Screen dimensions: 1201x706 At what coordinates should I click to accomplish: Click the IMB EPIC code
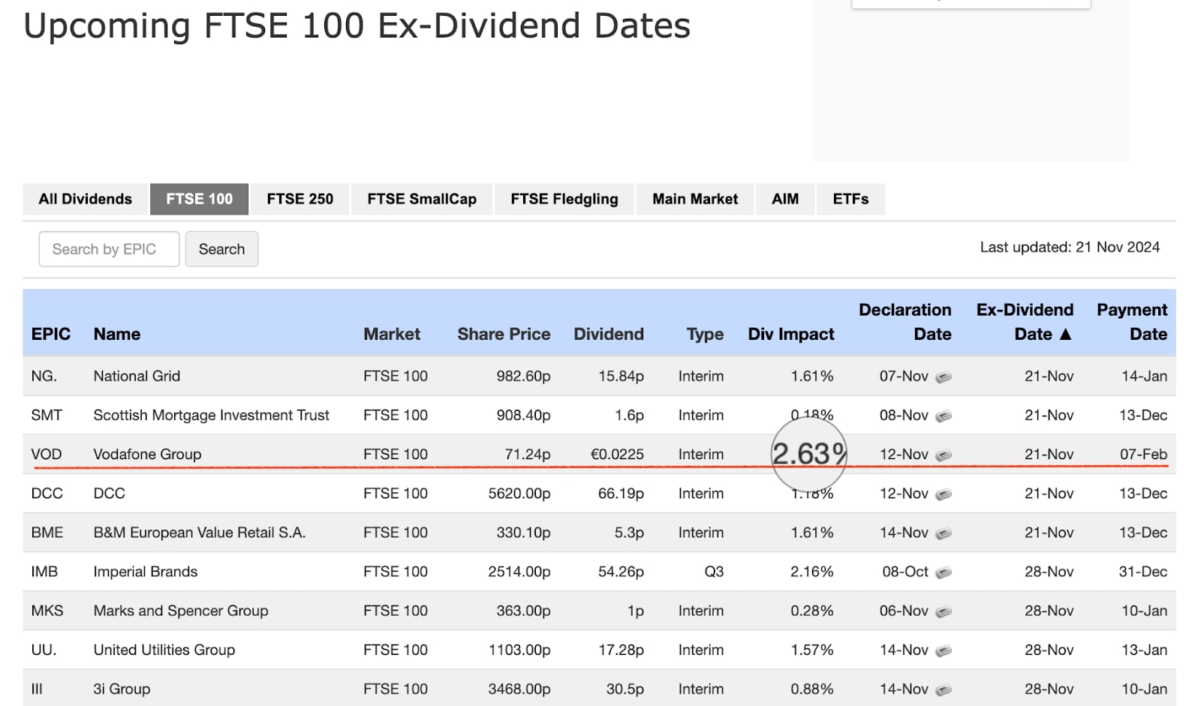pos(44,572)
